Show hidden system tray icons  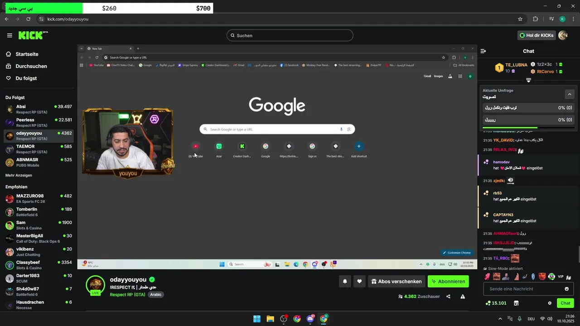(500, 319)
